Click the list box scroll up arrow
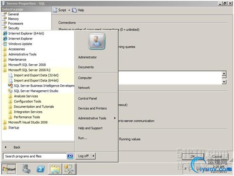 pos(224,74)
